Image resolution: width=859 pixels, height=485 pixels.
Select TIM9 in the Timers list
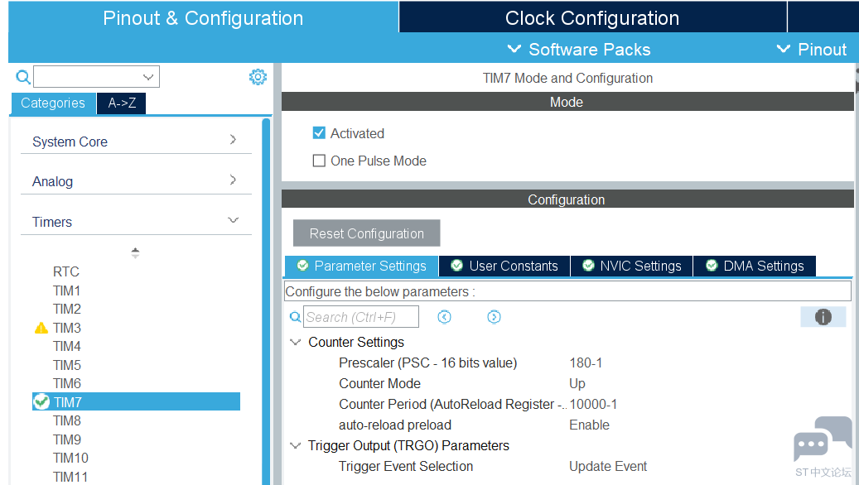(x=67, y=439)
